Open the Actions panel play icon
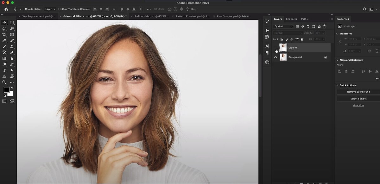 pyautogui.click(x=267, y=31)
